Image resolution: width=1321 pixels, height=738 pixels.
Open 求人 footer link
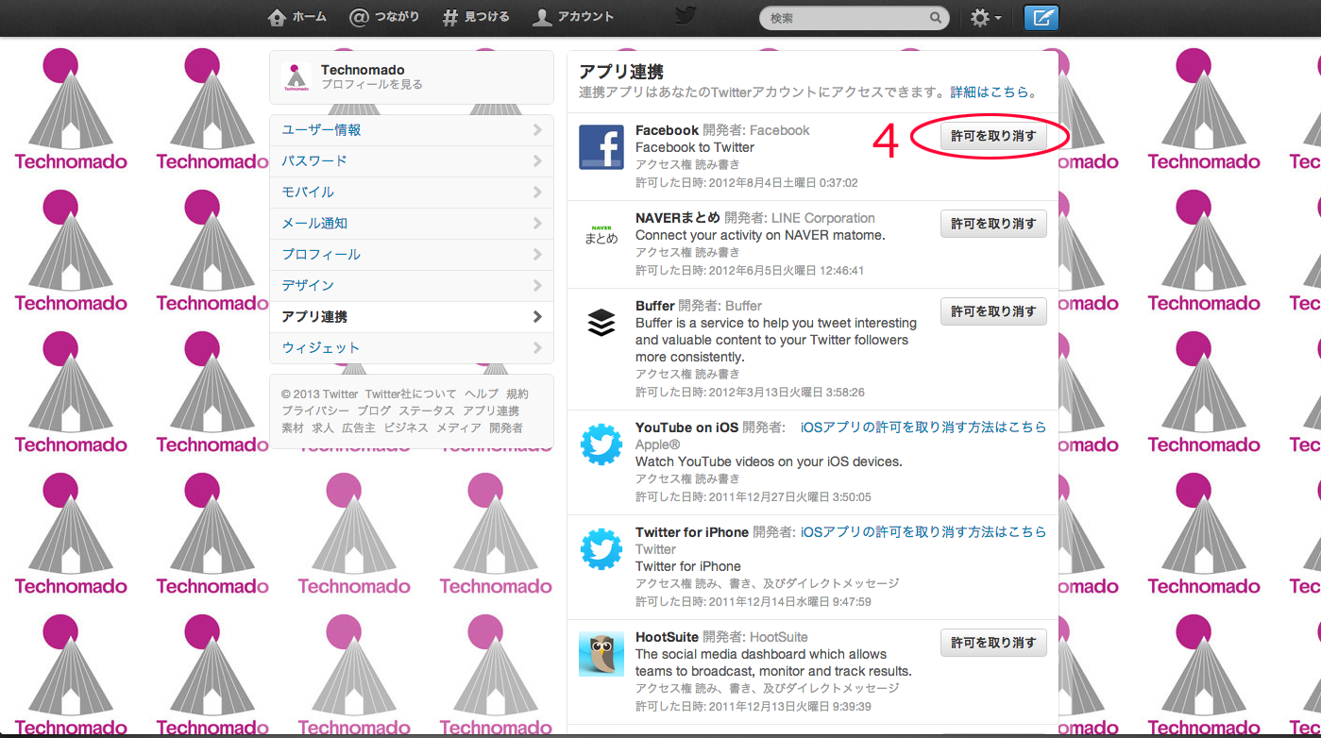point(323,428)
